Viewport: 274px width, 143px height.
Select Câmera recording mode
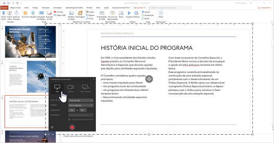click(x=71, y=88)
